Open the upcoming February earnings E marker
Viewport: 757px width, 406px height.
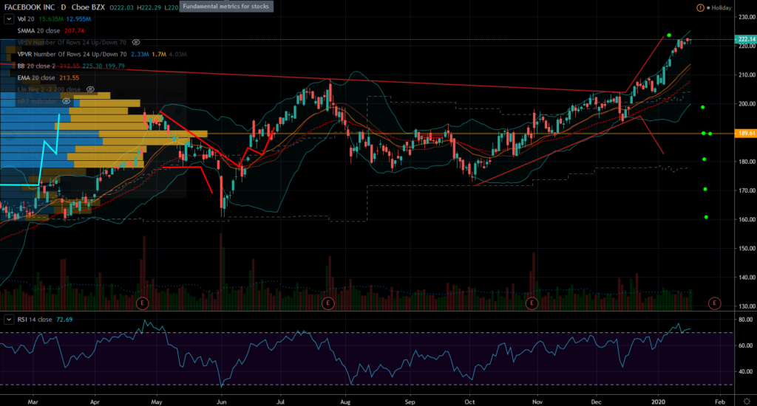click(x=715, y=303)
